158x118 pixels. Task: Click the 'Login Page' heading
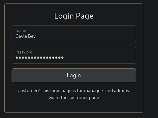(x=74, y=16)
